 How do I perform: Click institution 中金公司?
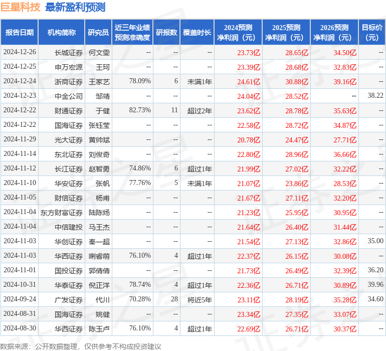pyautogui.click(x=69, y=96)
